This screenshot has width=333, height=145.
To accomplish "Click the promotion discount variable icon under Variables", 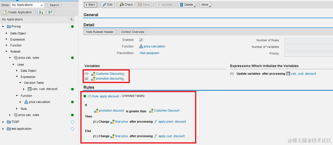I will point(93,79).
